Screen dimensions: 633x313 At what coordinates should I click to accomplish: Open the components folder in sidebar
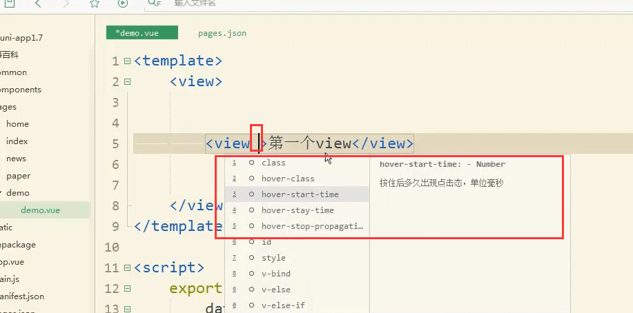(21, 90)
